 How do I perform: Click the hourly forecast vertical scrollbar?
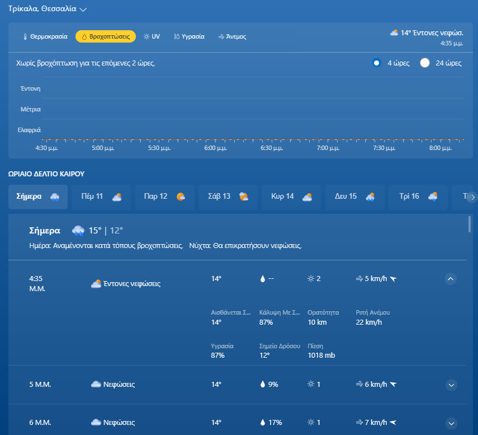469,224
